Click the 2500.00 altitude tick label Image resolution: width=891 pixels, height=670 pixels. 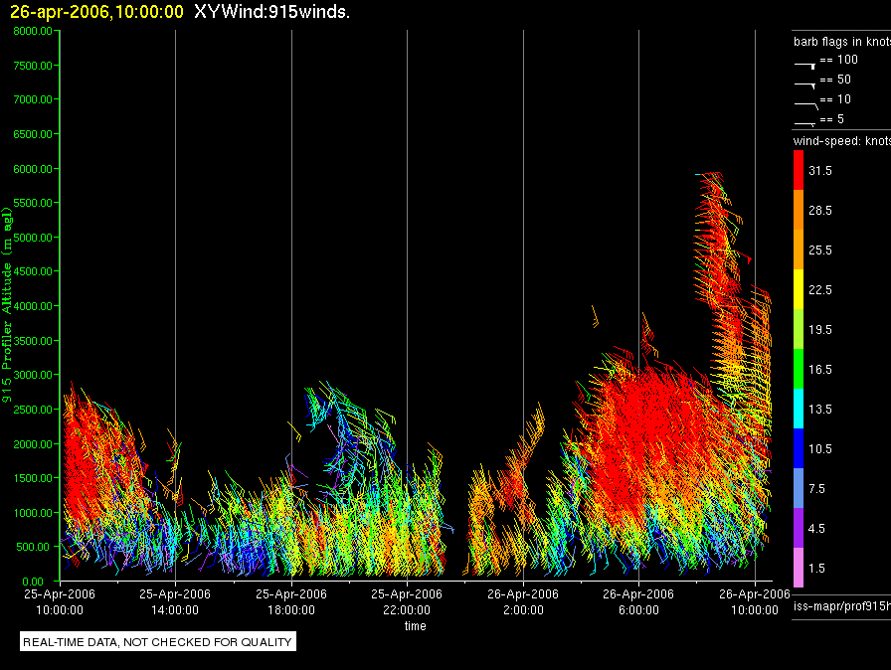pyautogui.click(x=33, y=410)
